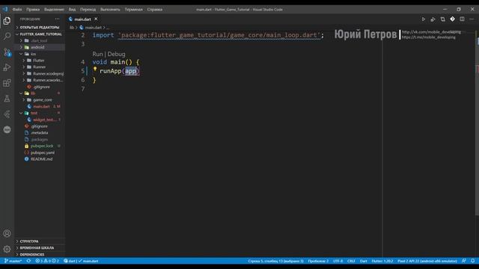Screen dimensions: 479x269
Task: Split the editor to the right
Action: (462, 19)
